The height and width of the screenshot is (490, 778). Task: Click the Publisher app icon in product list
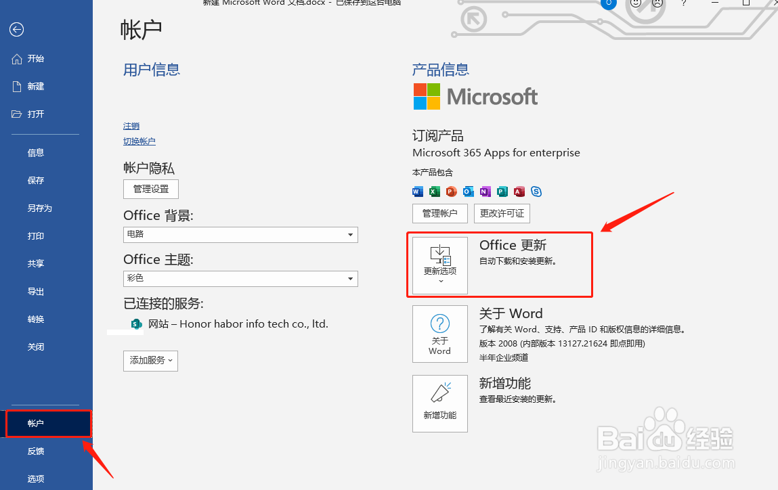[x=502, y=192]
